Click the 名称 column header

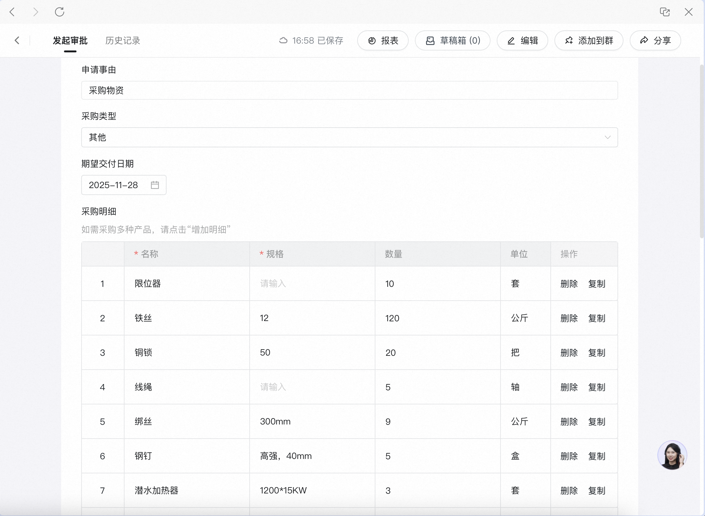[187, 254]
